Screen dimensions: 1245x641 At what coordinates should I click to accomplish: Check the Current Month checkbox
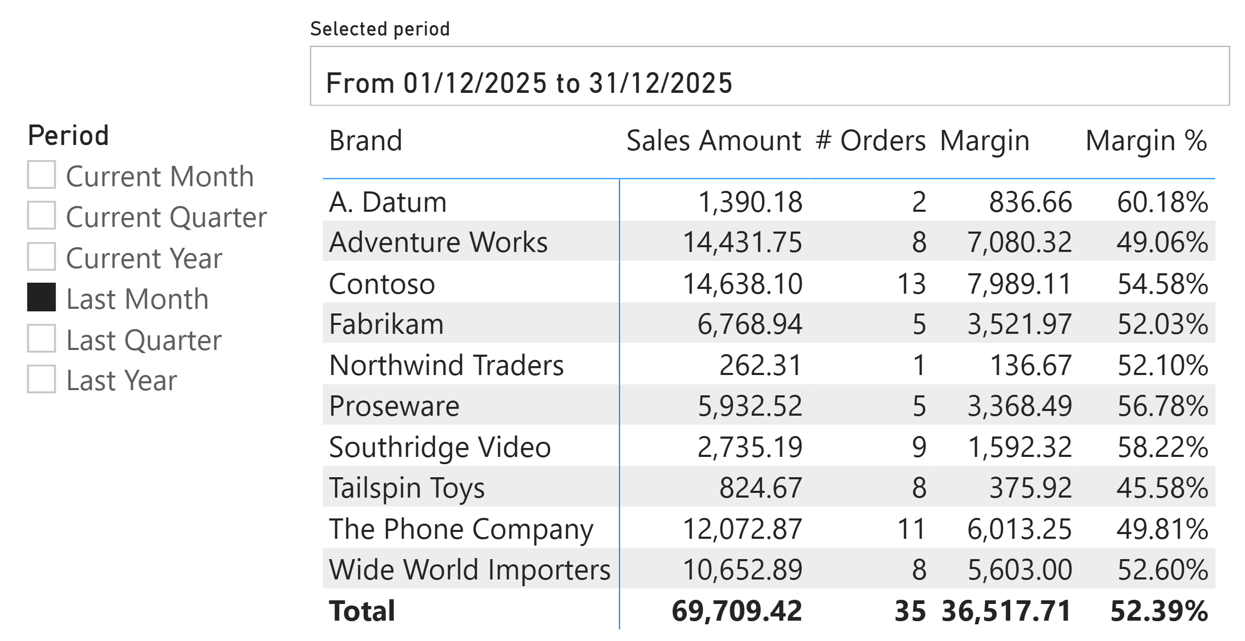pyautogui.click(x=41, y=175)
